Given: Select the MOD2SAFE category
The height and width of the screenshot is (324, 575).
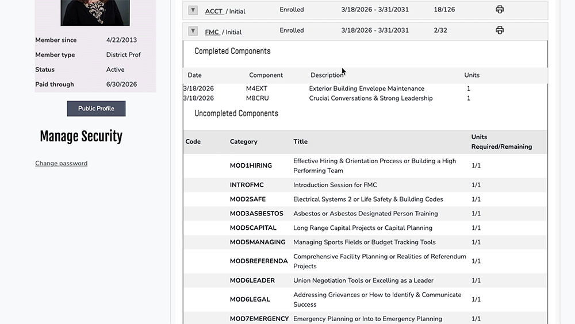Looking at the screenshot, I should pos(248,199).
